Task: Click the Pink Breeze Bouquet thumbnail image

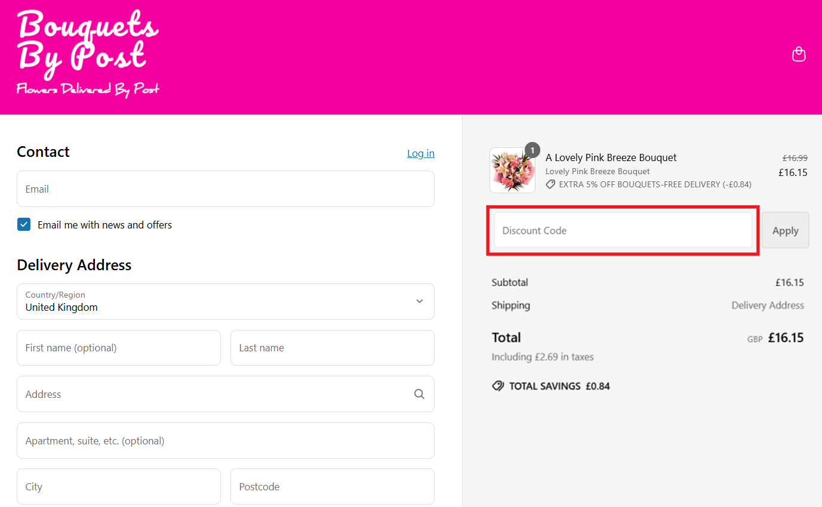Action: pyautogui.click(x=512, y=171)
